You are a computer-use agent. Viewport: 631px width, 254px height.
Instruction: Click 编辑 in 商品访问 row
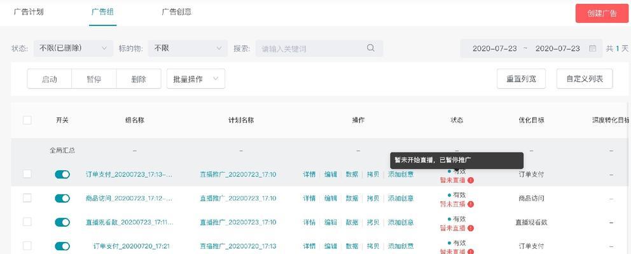331,198
